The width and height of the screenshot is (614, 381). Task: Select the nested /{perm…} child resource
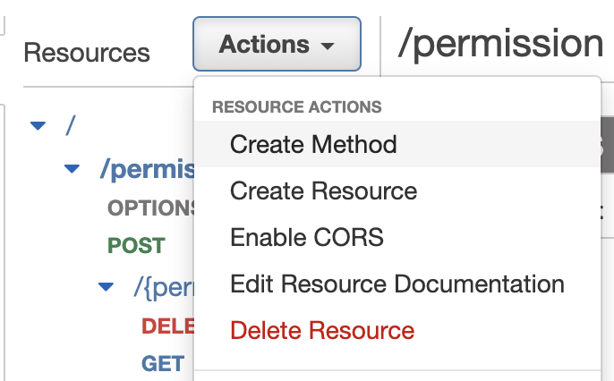click(x=163, y=287)
